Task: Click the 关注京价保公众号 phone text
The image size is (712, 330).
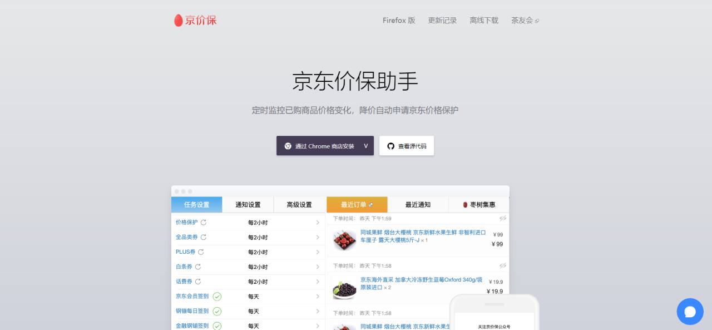Action: click(494, 327)
